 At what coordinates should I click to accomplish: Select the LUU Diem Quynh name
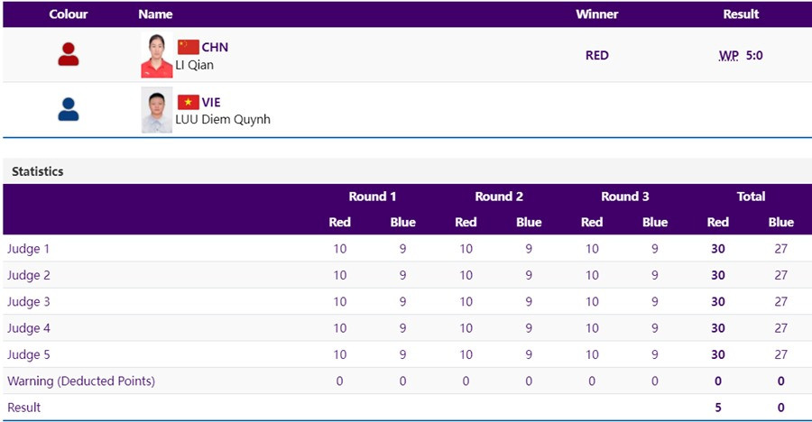tap(223, 119)
